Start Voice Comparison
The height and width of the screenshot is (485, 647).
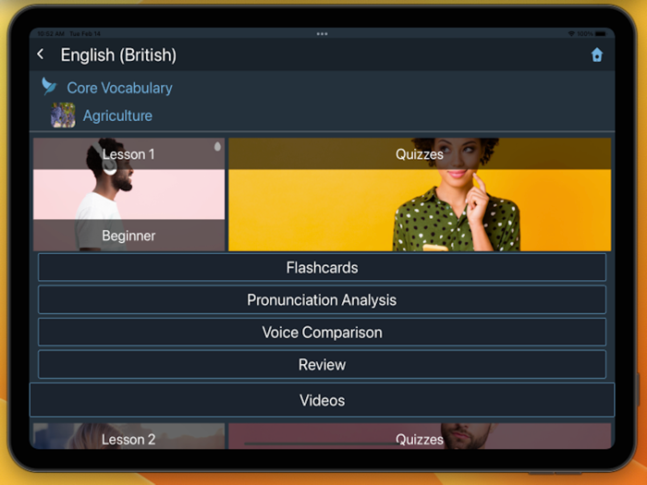pos(322,332)
